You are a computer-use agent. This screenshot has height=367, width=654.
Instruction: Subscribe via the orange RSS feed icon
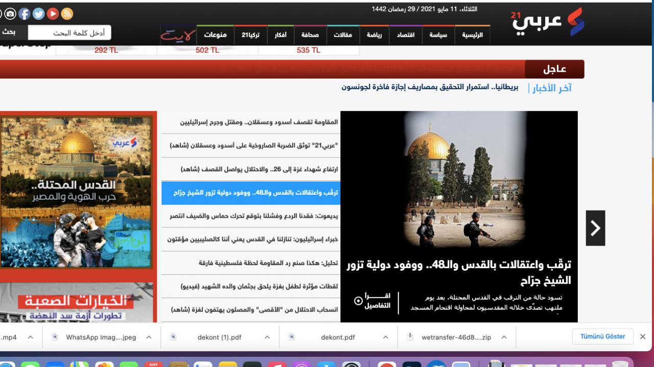[x=67, y=13]
